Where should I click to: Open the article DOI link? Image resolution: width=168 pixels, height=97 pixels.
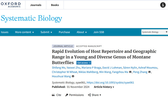coord(110,82)
